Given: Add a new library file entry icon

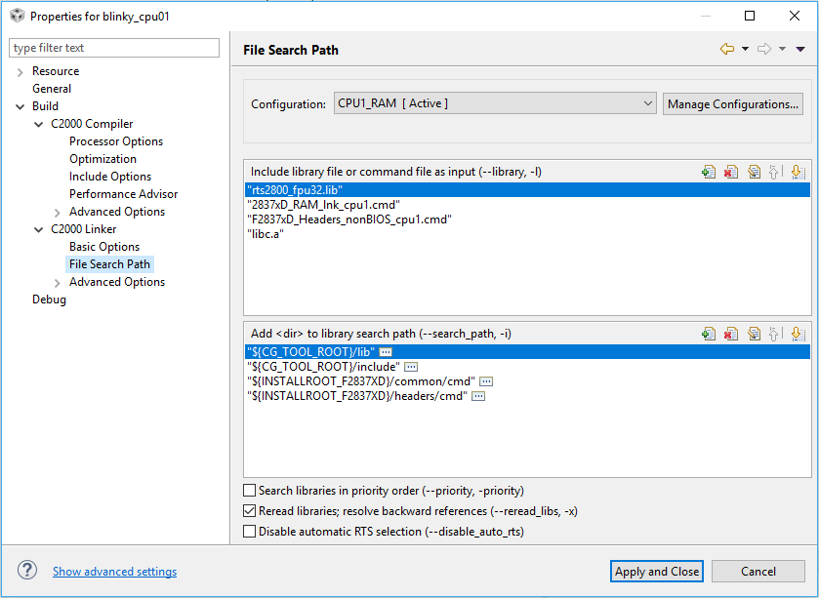Looking at the screenshot, I should pyautogui.click(x=709, y=172).
